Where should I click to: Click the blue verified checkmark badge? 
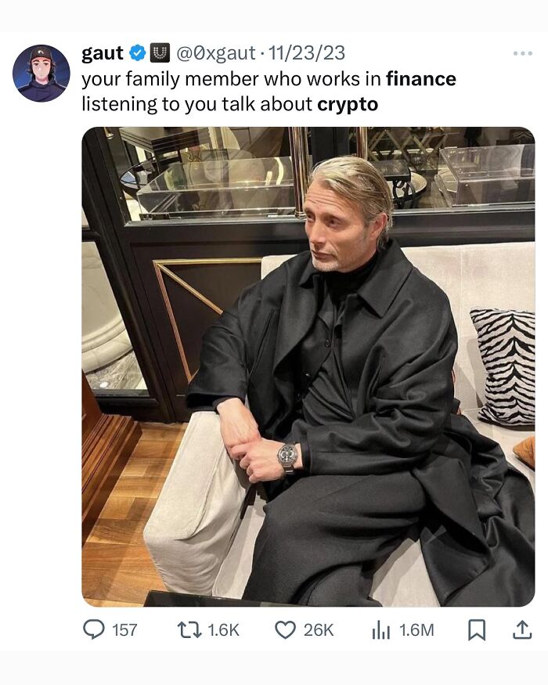[138, 53]
